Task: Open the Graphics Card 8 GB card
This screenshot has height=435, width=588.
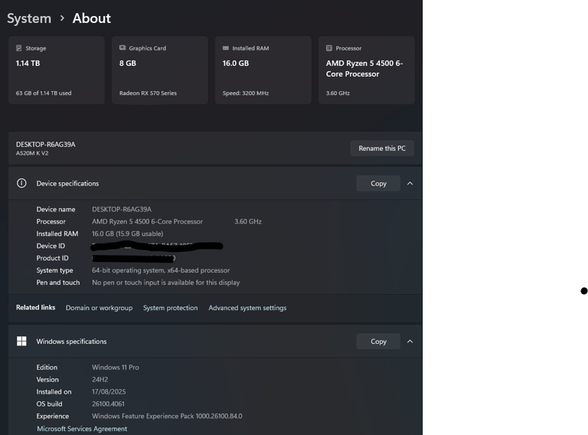Action: point(160,70)
